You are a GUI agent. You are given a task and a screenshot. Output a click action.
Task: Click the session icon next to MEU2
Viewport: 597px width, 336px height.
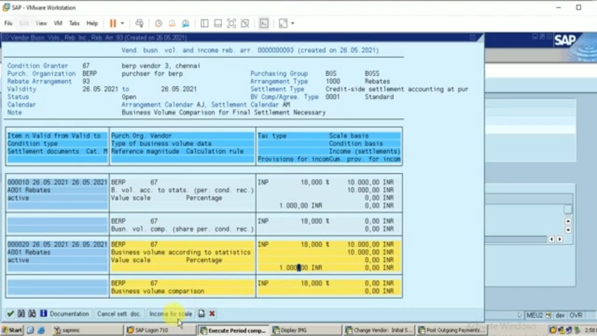coord(548,315)
